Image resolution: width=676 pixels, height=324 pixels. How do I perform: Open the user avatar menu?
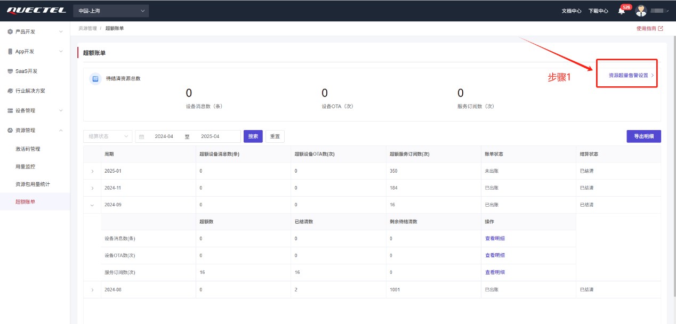point(641,11)
